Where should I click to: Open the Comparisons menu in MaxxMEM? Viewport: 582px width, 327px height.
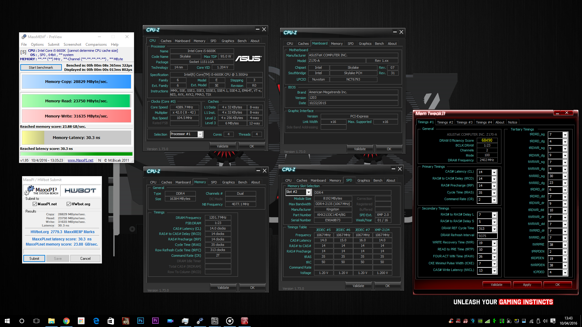(x=96, y=45)
